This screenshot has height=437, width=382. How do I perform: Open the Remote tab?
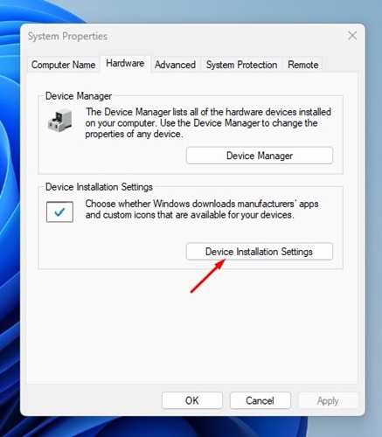pos(302,65)
